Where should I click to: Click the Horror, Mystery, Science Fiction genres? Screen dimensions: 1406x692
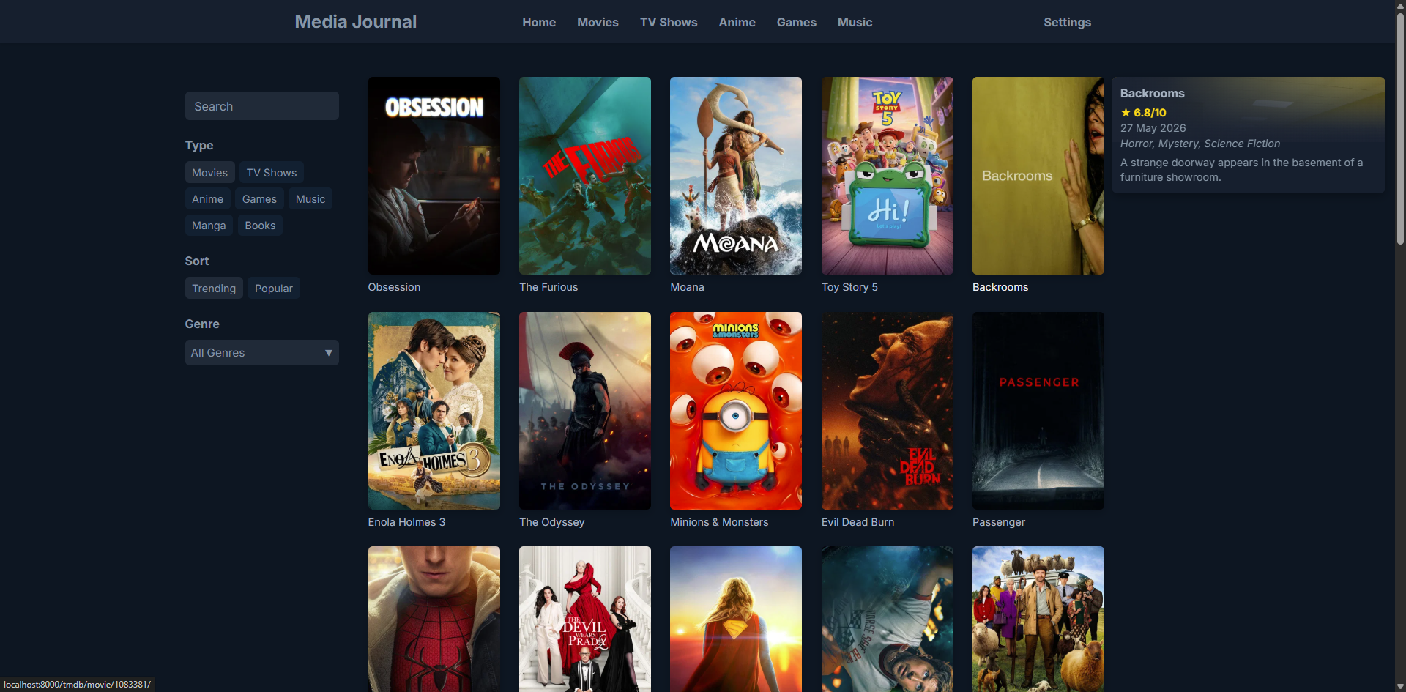pos(1199,144)
